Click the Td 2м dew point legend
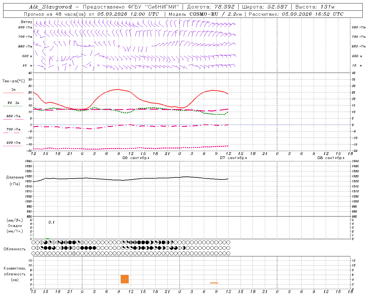Screen dimensions: 367x294 tap(13, 103)
